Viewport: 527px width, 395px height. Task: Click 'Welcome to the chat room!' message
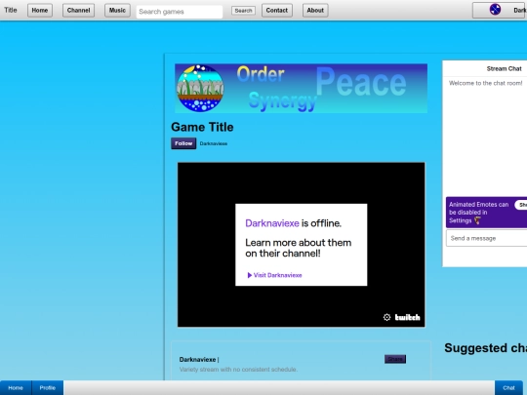(x=486, y=83)
